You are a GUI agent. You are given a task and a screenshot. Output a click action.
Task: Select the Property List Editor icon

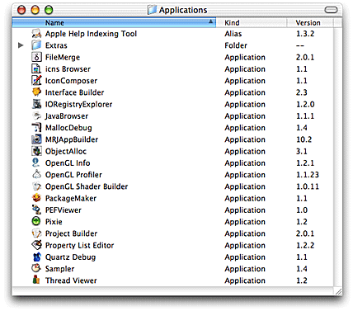pos(36,245)
